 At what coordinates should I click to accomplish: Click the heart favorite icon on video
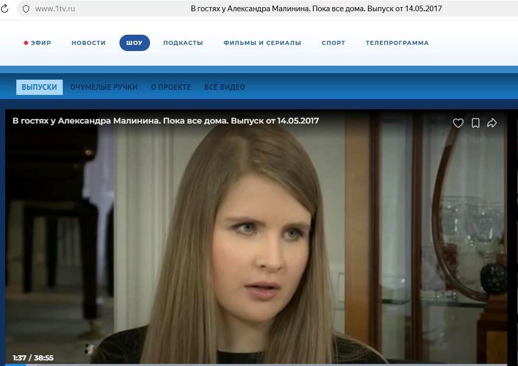[458, 123]
